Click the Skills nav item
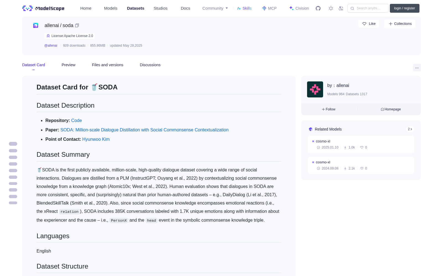Image resolution: width=443 pixels, height=276 pixels. pos(244,8)
